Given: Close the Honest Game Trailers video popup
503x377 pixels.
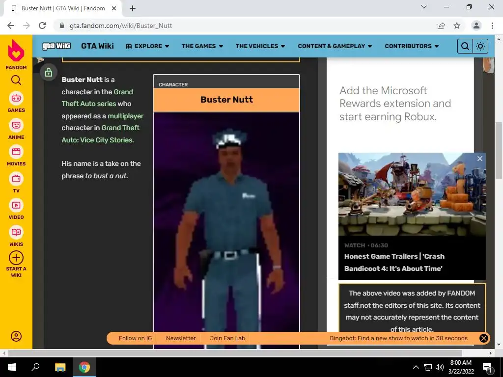Looking at the screenshot, I should (x=479, y=159).
